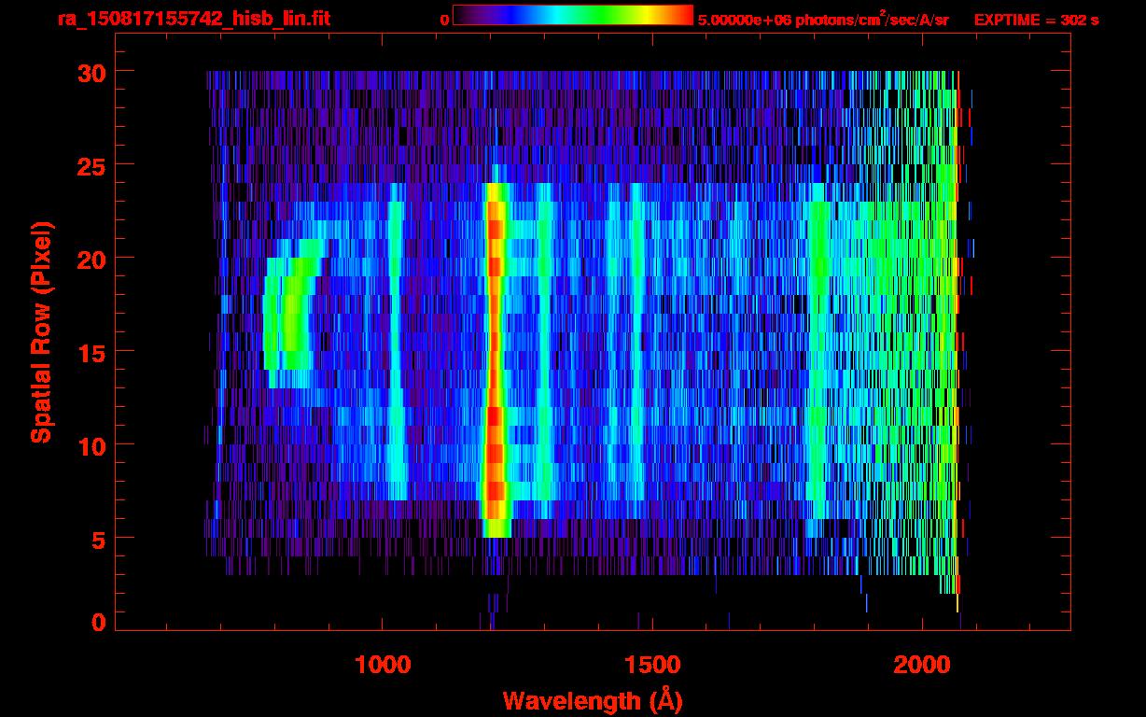Click the y-axis tick label 20
The image size is (1146, 717).
[90, 259]
